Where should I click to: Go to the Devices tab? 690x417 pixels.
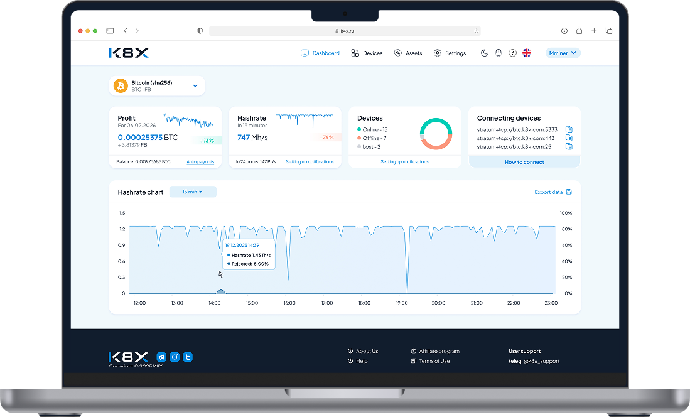(x=367, y=53)
